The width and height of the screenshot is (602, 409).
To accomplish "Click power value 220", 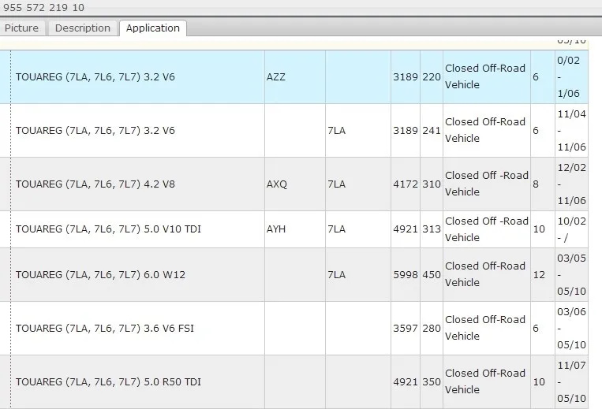I will tap(432, 76).
